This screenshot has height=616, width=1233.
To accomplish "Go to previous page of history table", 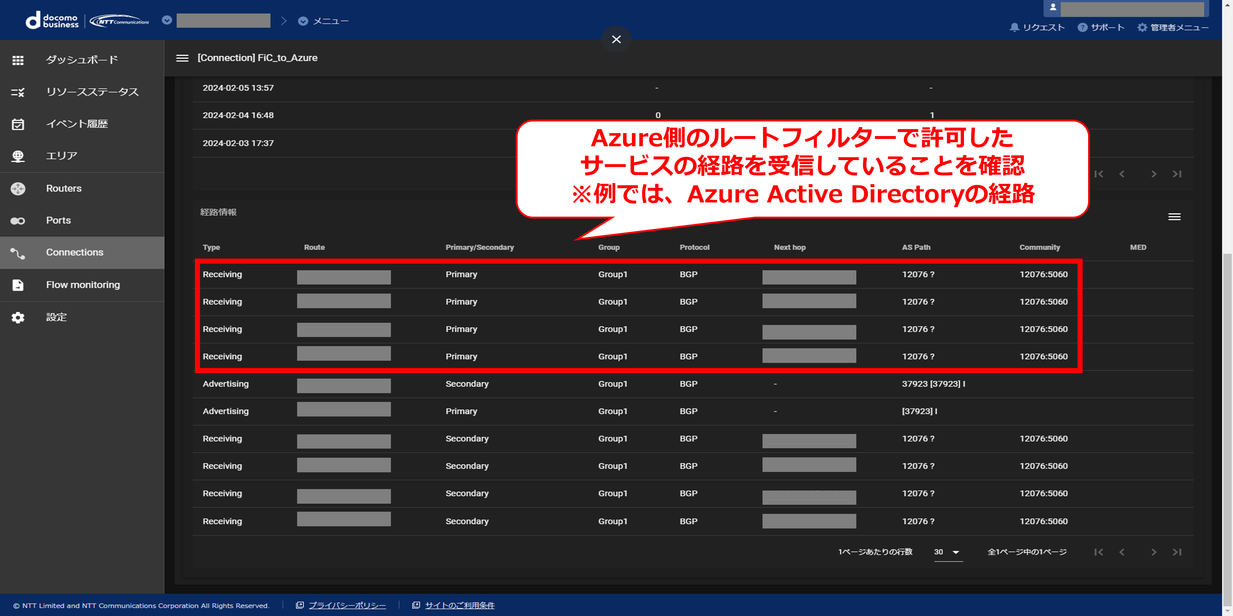I will click(1121, 174).
